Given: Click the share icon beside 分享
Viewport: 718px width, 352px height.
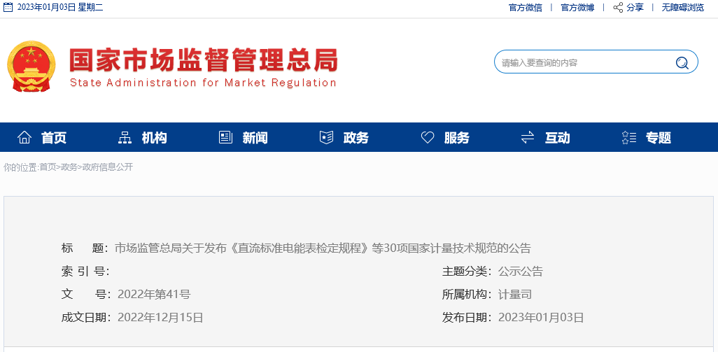Looking at the screenshot, I should coord(618,8).
